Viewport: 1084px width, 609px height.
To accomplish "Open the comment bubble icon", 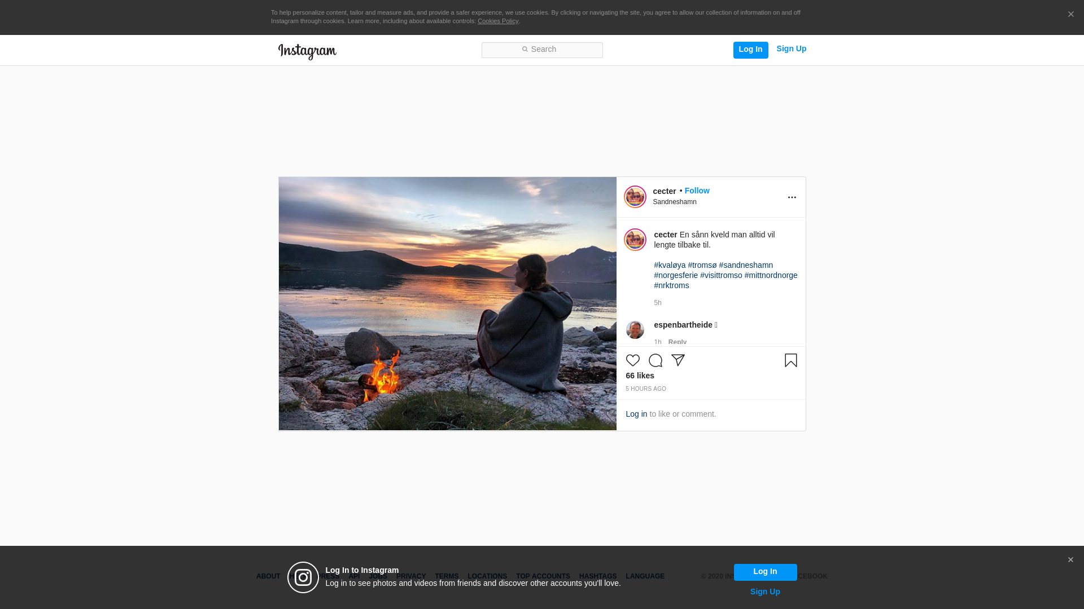I will [655, 360].
